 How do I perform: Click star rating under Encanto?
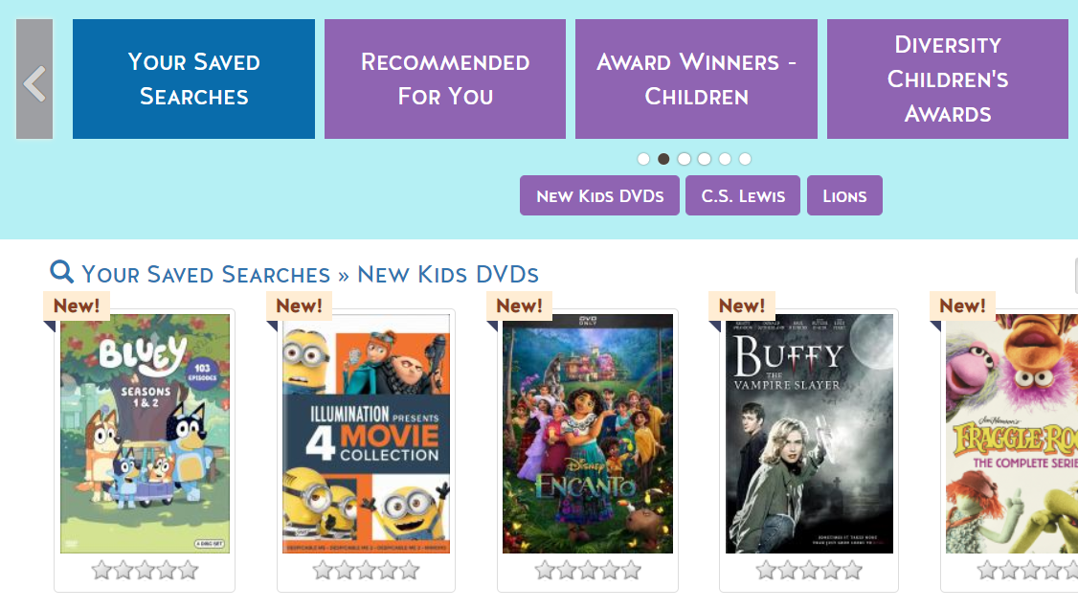588,571
